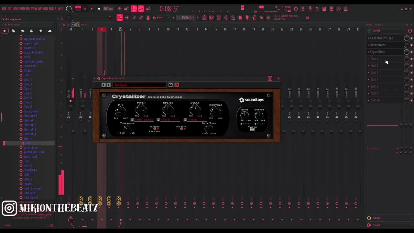The image size is (414, 233).
Task: Toggle loop recording icon
Action: tap(148, 9)
